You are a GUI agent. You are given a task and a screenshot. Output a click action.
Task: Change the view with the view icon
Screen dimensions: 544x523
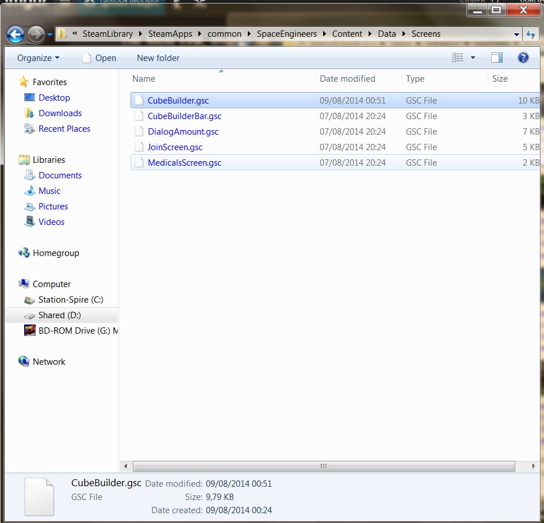(x=458, y=58)
